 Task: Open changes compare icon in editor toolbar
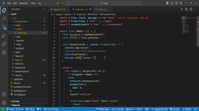pos(186,9)
